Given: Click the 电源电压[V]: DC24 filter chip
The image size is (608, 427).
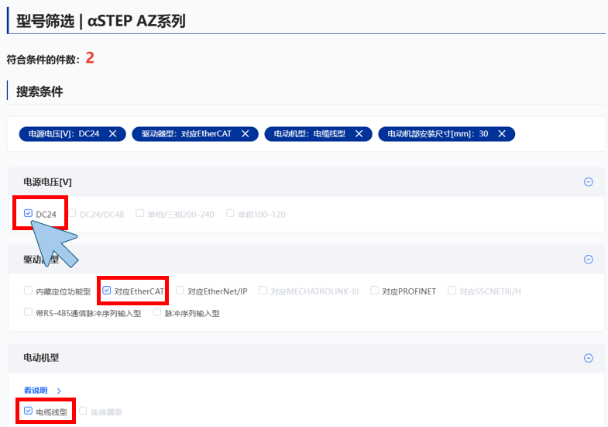Looking at the screenshot, I should (x=64, y=134).
